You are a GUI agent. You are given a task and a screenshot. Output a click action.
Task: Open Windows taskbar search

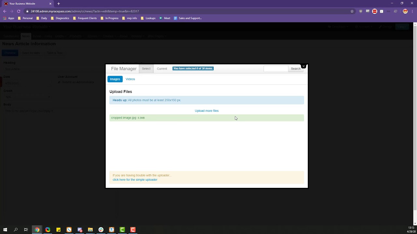16,230
